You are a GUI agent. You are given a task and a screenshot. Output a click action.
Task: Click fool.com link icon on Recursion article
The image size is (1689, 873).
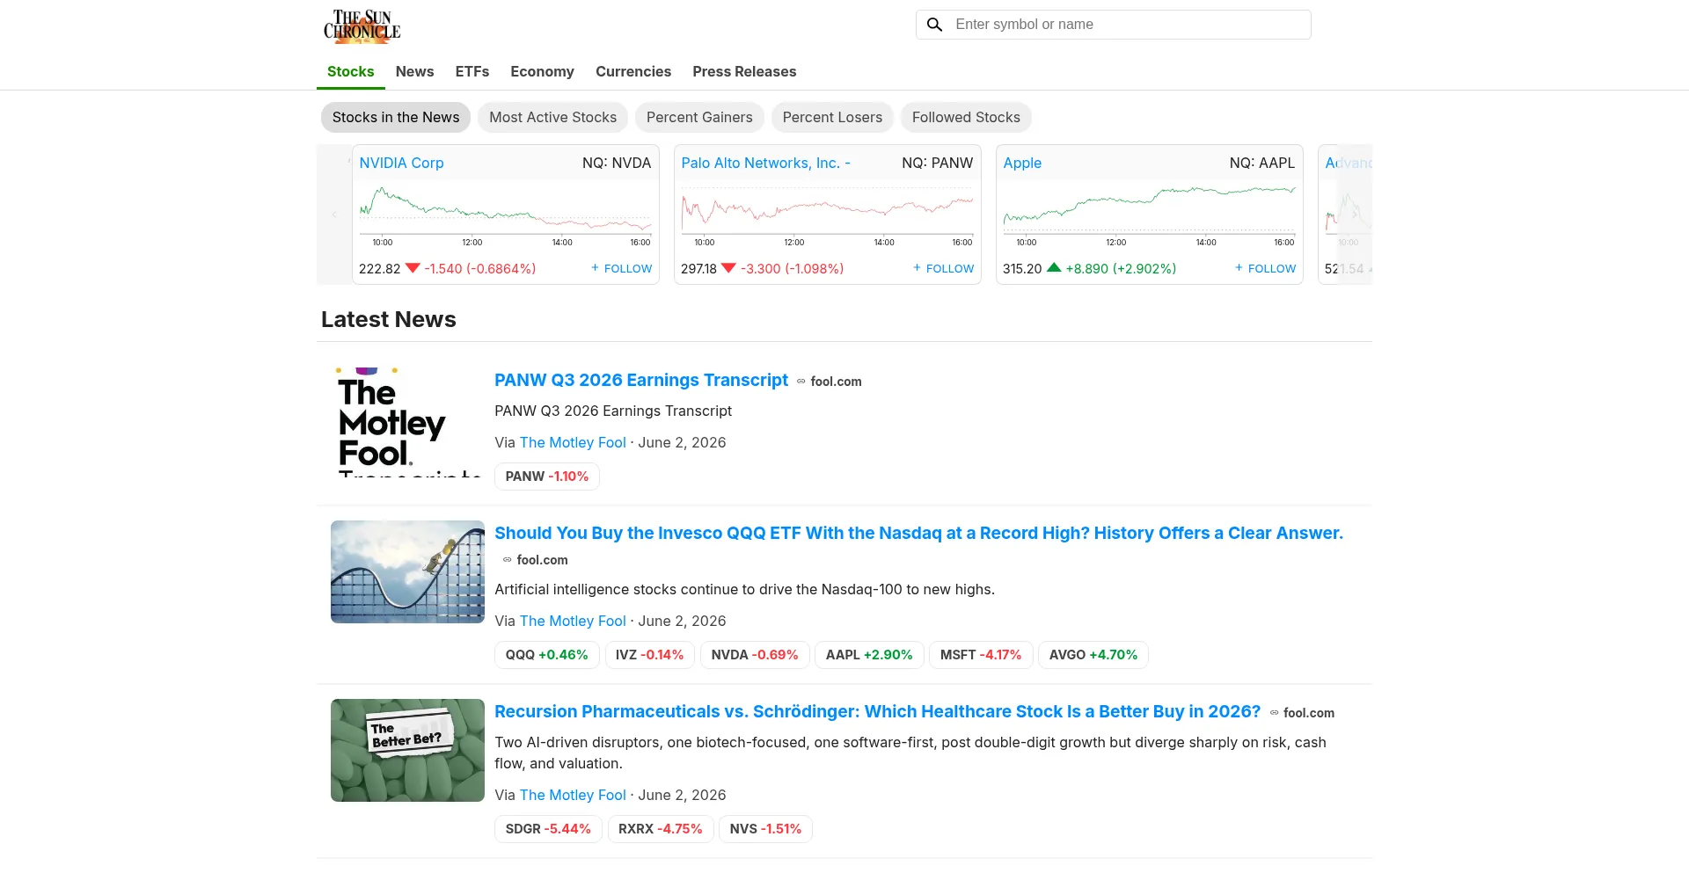1275,713
